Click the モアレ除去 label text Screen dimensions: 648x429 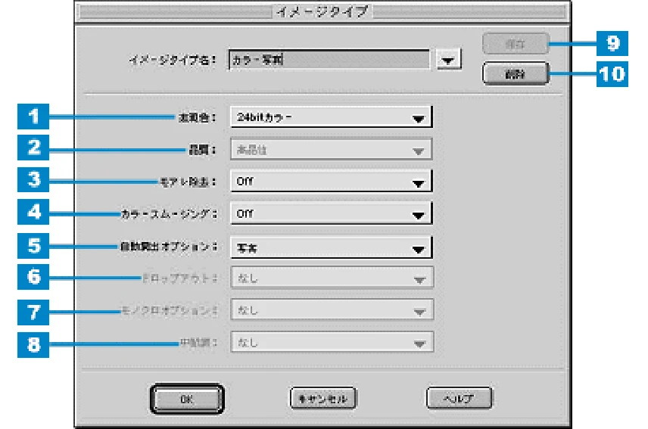coord(188,182)
